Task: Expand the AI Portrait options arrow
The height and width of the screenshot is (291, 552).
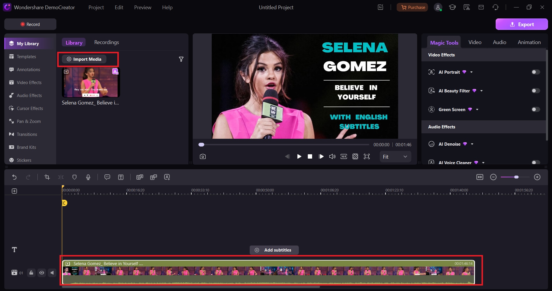Action: tap(471, 72)
